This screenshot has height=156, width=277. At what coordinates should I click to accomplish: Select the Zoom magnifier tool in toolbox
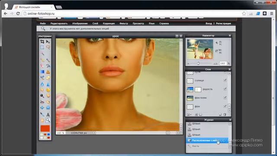point(48,120)
